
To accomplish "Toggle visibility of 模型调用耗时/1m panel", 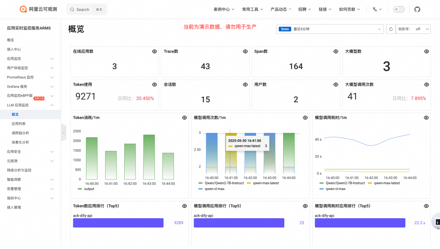I will (426, 118).
